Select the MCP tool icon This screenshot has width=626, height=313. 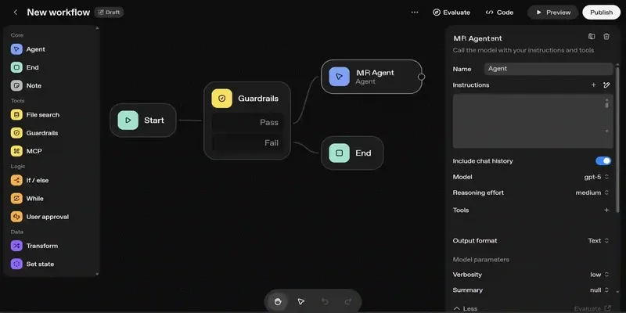coord(16,151)
